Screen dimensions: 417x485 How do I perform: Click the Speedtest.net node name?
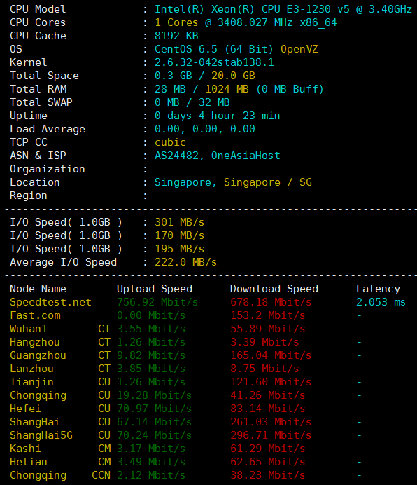[50, 302]
